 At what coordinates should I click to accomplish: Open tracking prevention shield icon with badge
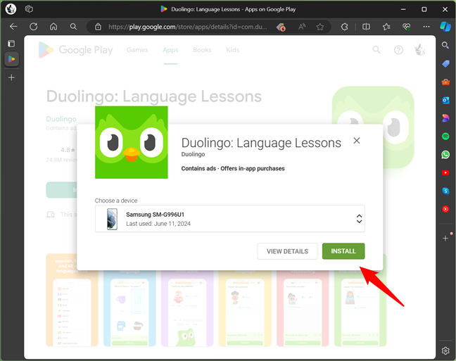click(x=281, y=27)
